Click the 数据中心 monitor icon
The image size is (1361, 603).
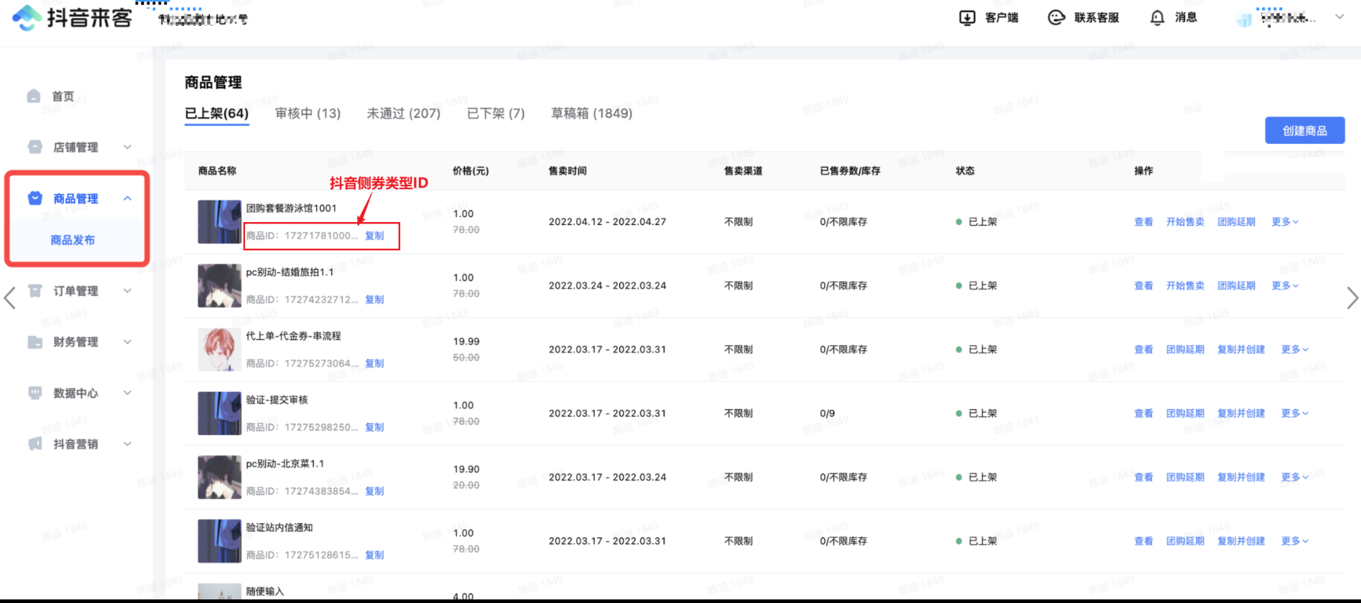coord(34,392)
